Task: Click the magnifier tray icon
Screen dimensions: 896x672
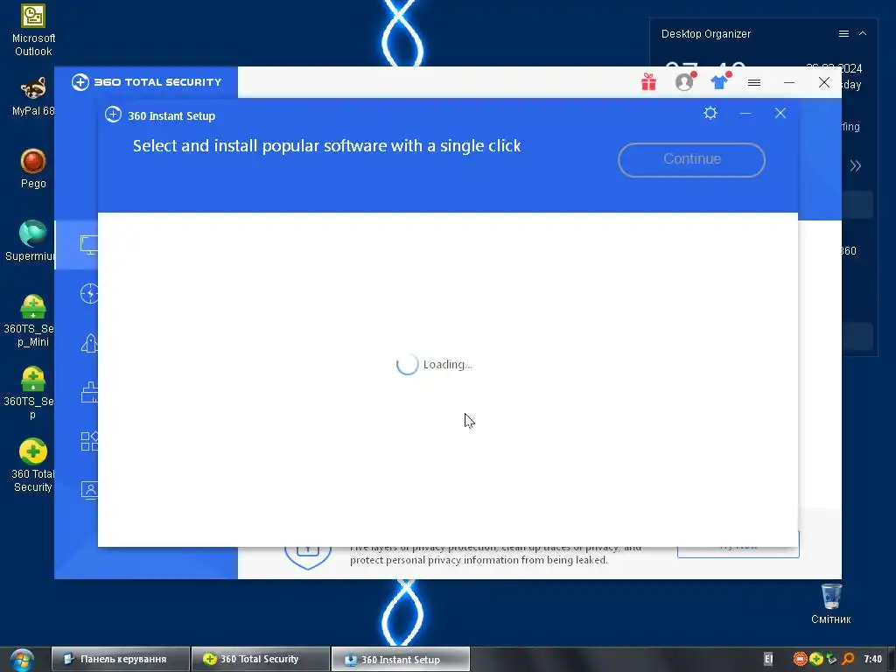Action: [x=849, y=659]
